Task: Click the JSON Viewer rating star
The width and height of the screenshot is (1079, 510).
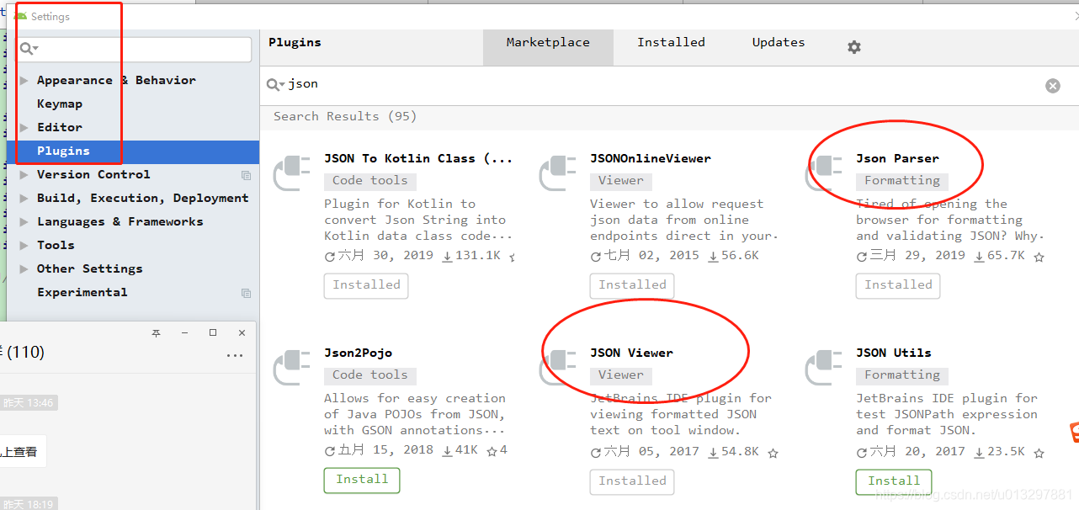Action: click(x=773, y=453)
